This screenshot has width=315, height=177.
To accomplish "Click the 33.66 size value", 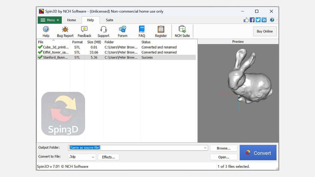I will pos(94,52).
